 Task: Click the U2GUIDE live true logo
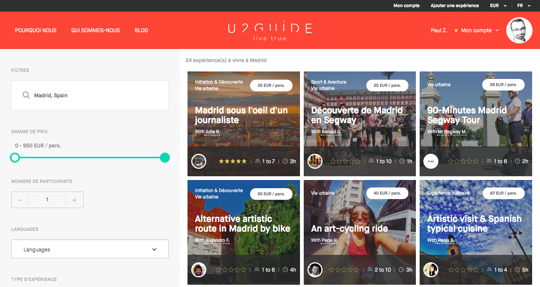[x=270, y=31]
